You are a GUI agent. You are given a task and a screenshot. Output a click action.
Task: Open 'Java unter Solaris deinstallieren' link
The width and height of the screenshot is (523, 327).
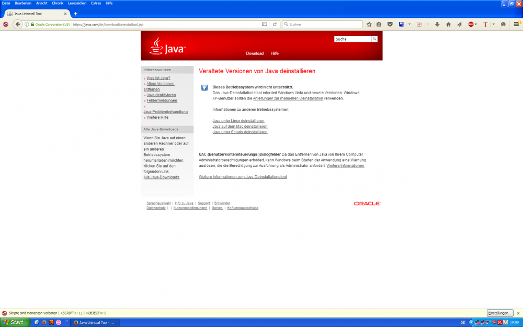tap(240, 132)
